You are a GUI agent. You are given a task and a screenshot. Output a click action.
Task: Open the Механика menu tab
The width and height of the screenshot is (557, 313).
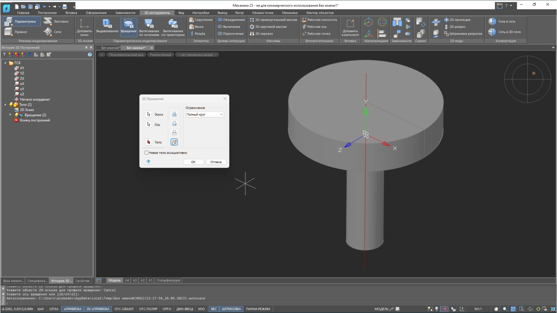(290, 13)
